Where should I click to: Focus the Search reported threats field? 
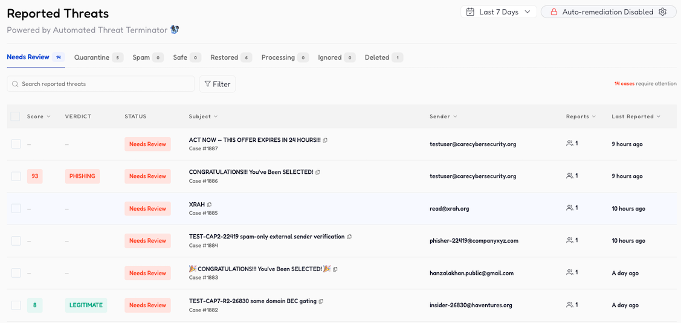click(x=101, y=84)
